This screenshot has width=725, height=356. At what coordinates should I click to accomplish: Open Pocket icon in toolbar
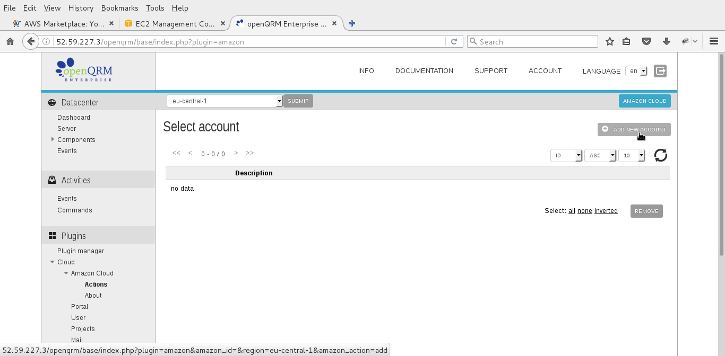point(646,41)
